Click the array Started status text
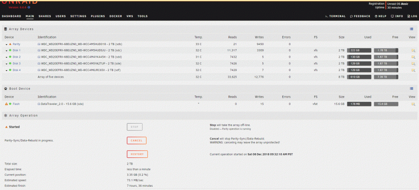Image resolution: width=419 pixels, height=190 pixels. [x=14, y=127]
